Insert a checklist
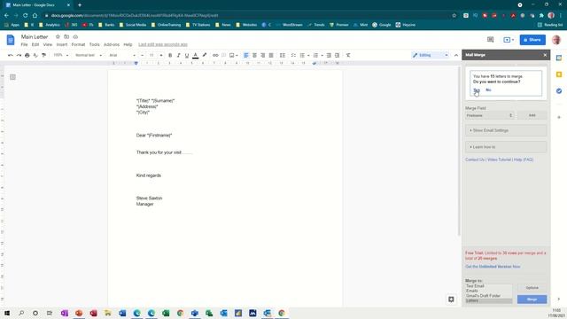 coord(293,55)
